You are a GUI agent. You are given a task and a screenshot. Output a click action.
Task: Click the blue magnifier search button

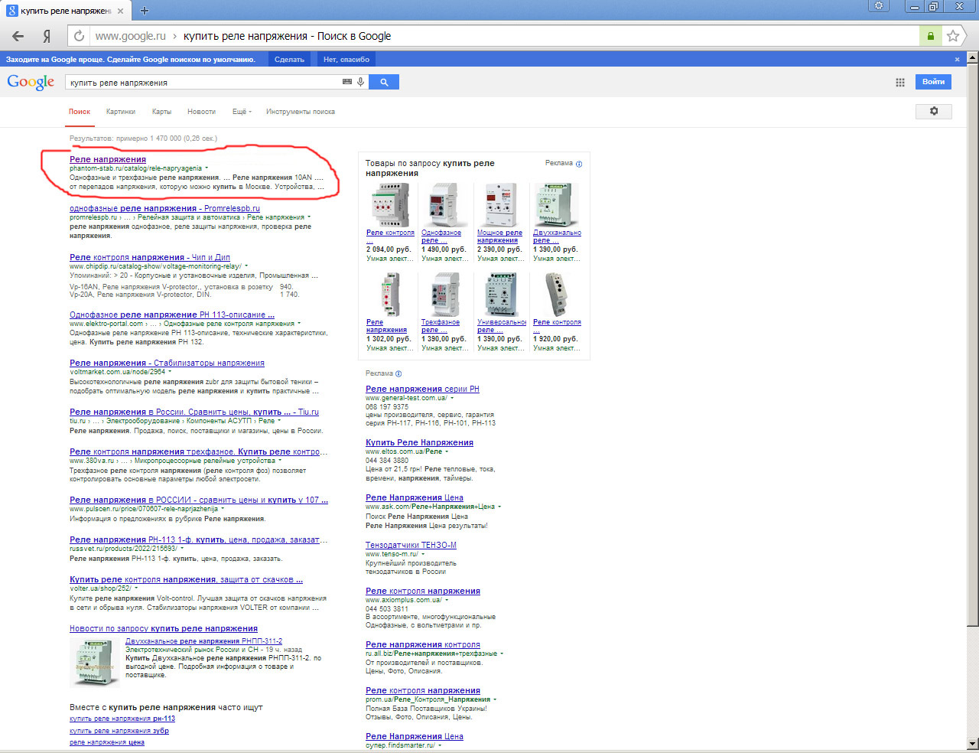point(384,82)
